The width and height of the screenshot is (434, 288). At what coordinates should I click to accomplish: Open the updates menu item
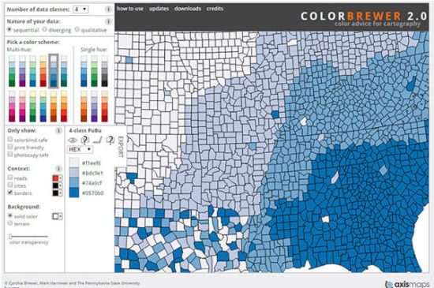tap(159, 9)
